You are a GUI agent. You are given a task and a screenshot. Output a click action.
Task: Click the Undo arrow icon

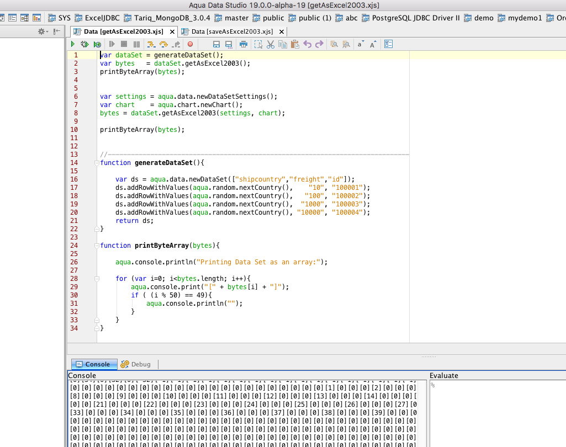point(308,44)
